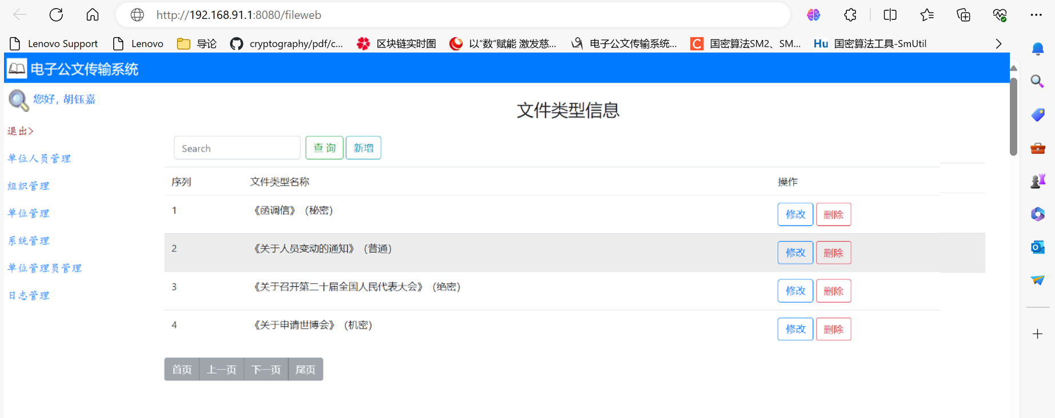Click the sidebar search magnifier icon
Viewport: 1055px width, 418px height.
click(x=1037, y=81)
